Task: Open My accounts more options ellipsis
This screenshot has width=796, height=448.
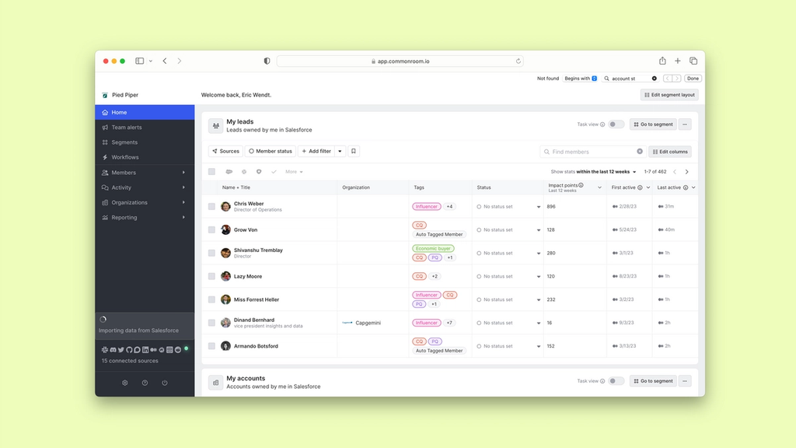Action: point(685,381)
